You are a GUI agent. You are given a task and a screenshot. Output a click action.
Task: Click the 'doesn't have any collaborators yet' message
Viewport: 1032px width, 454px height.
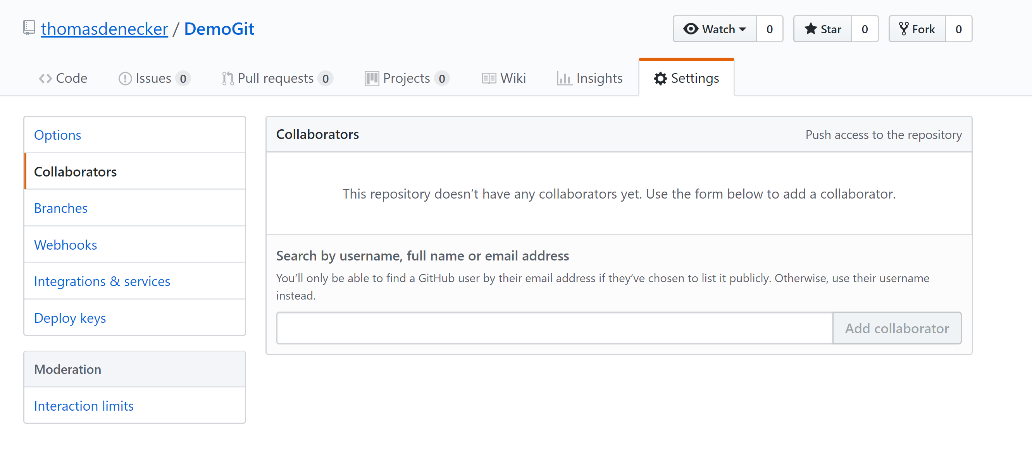(x=619, y=194)
